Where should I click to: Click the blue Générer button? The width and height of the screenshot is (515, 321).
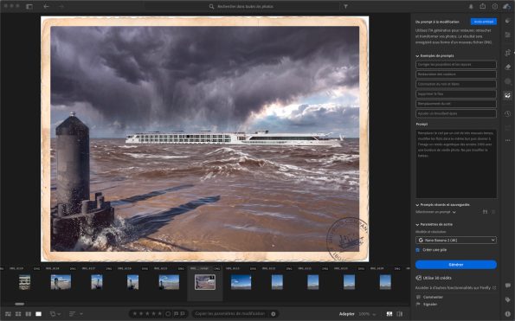click(x=456, y=265)
